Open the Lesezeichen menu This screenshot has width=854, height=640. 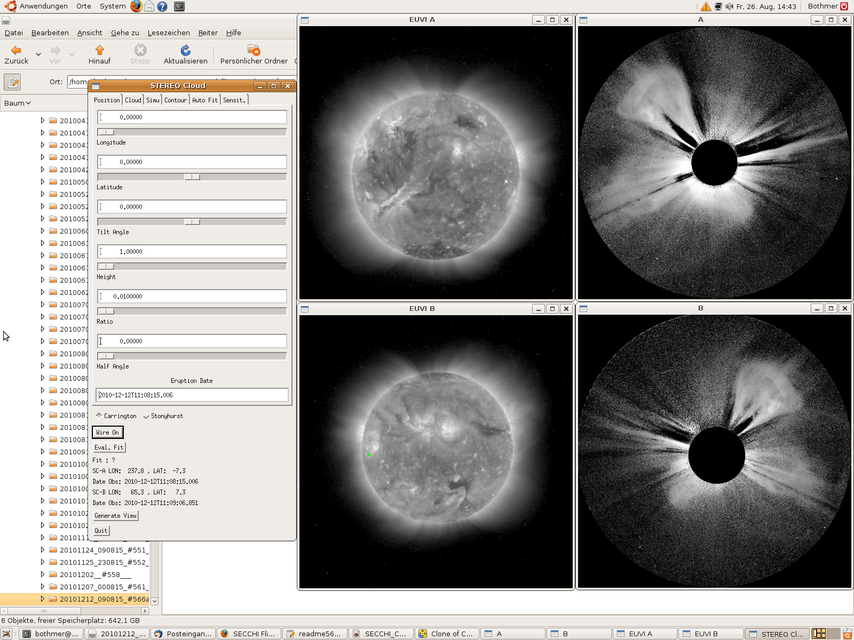169,33
